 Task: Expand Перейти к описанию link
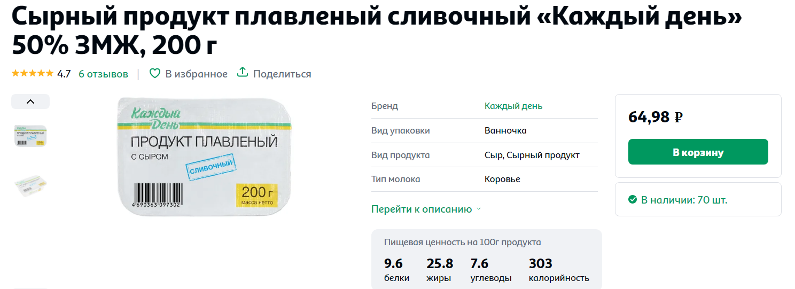point(422,209)
